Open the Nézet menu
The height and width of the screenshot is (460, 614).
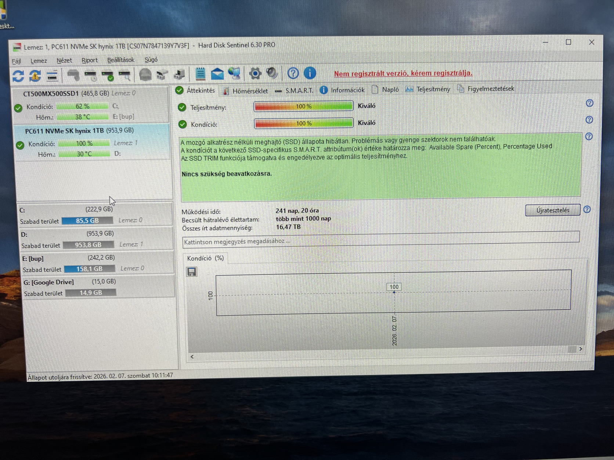point(64,61)
